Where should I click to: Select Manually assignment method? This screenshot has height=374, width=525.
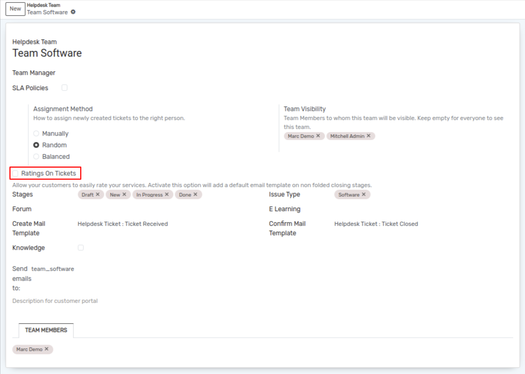pyautogui.click(x=36, y=134)
